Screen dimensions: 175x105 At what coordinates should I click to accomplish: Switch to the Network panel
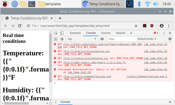tap(120, 33)
